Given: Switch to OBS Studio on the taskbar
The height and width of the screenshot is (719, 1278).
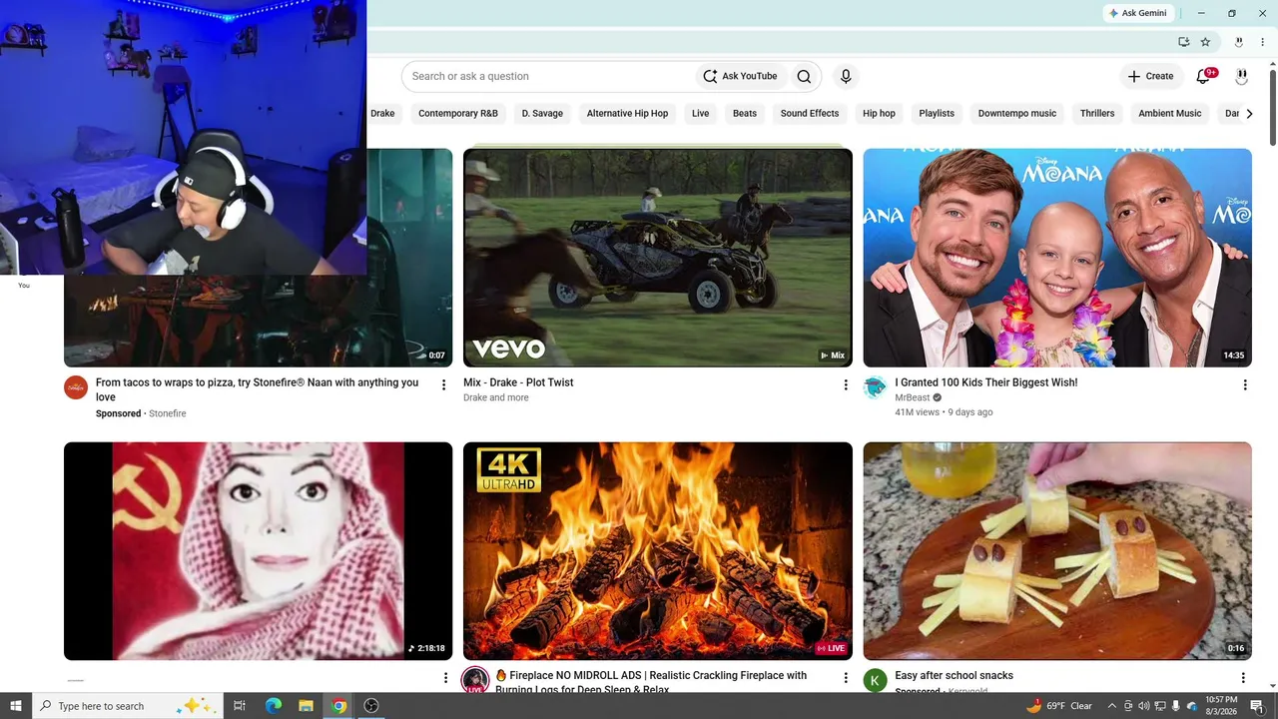Looking at the screenshot, I should click(371, 706).
